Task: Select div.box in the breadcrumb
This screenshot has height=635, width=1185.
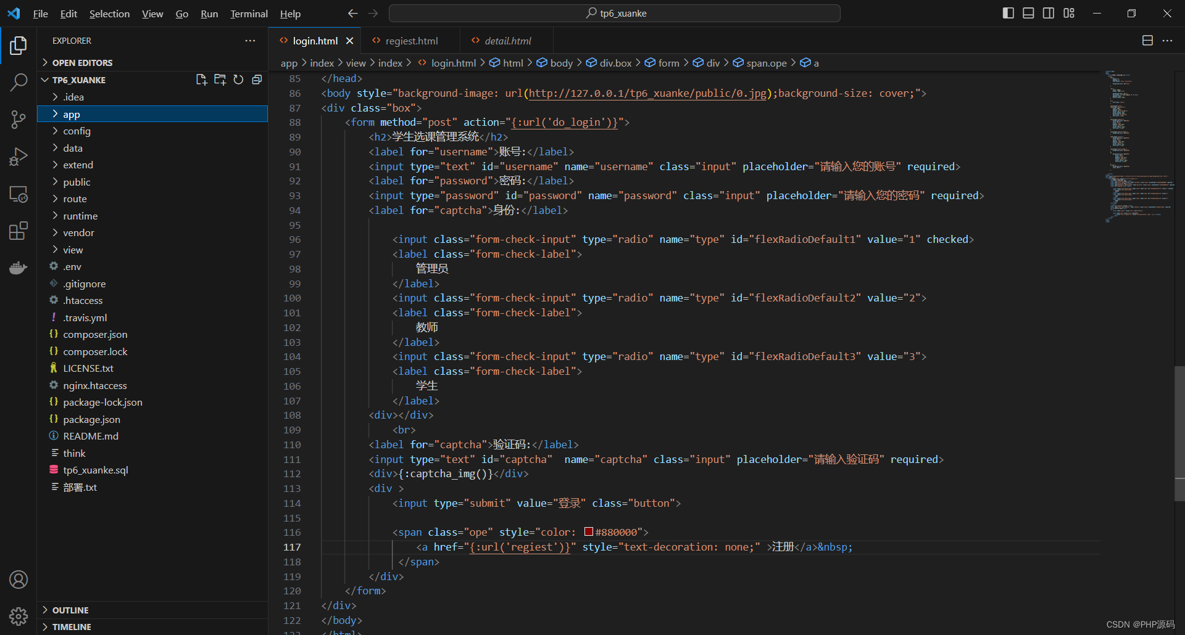Action: point(609,63)
